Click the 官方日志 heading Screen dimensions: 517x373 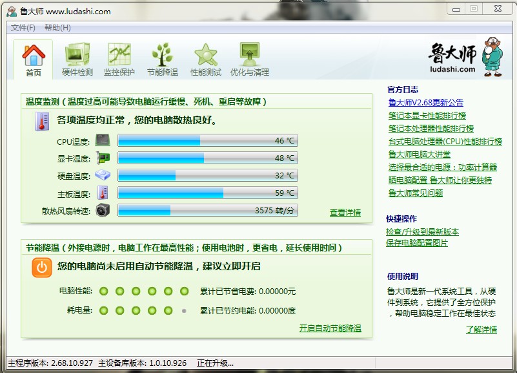[403, 90]
